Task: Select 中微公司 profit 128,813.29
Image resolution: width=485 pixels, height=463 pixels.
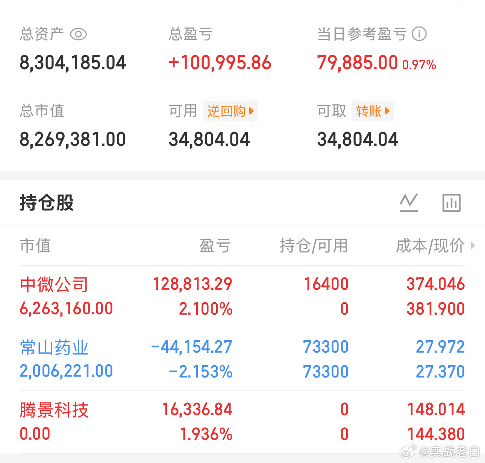Action: click(192, 284)
